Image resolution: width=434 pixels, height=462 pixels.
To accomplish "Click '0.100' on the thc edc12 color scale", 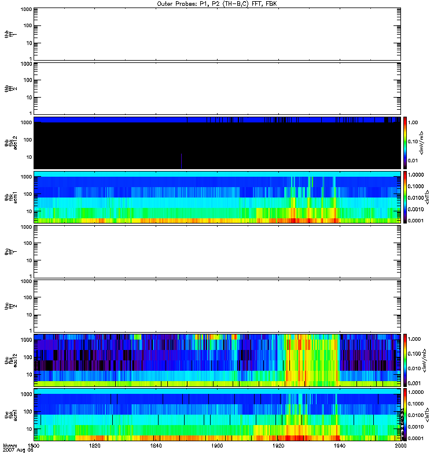I will (x=414, y=354).
